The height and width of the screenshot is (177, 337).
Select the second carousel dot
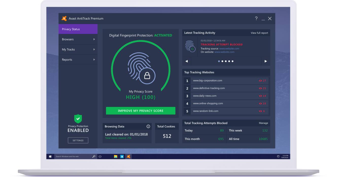(x=222, y=61)
